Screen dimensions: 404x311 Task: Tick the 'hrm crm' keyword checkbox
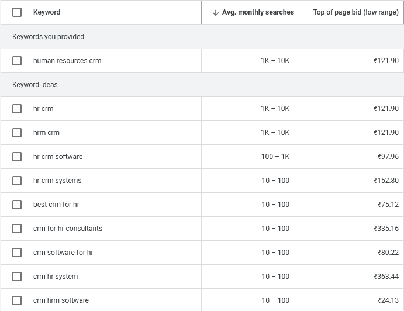17,133
